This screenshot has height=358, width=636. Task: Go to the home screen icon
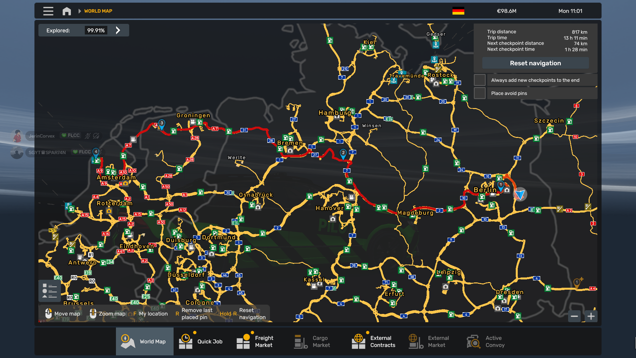pyautogui.click(x=67, y=11)
